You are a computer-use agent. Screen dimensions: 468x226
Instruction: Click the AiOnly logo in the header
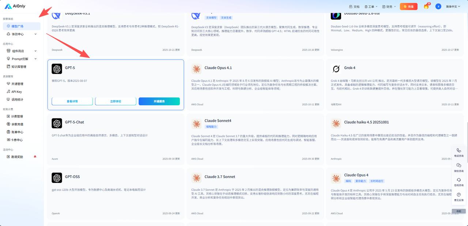click(x=15, y=7)
